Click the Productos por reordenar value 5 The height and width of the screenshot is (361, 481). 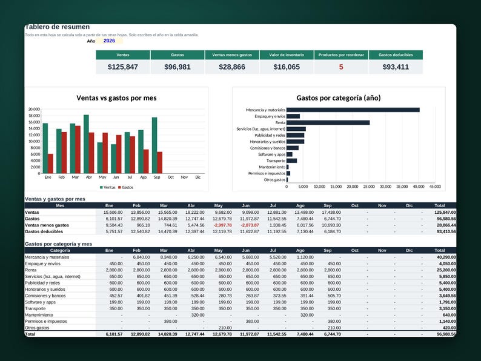(341, 67)
